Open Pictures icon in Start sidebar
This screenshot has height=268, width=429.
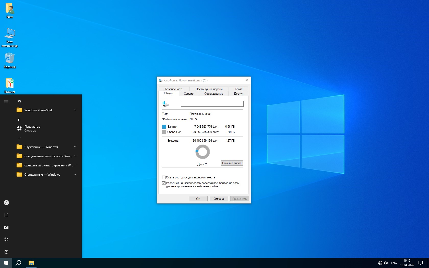click(6, 227)
